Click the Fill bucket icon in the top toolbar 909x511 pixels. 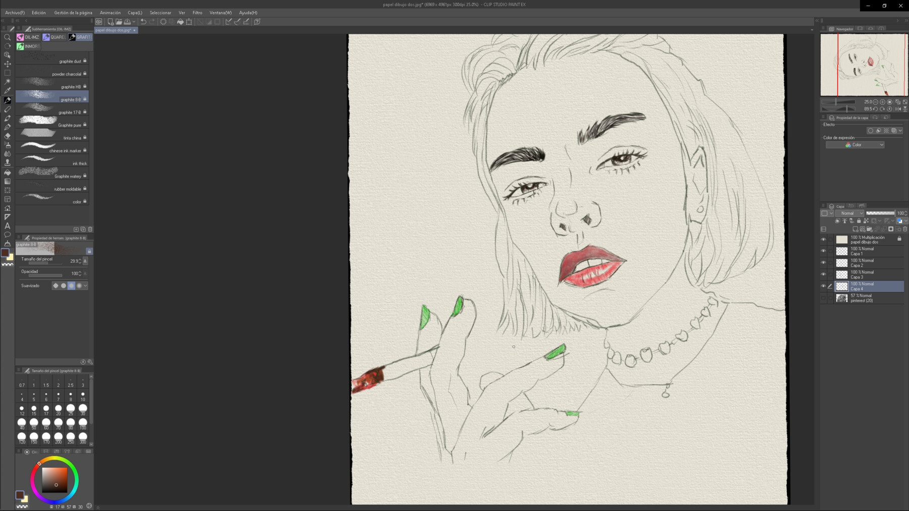coord(181,21)
